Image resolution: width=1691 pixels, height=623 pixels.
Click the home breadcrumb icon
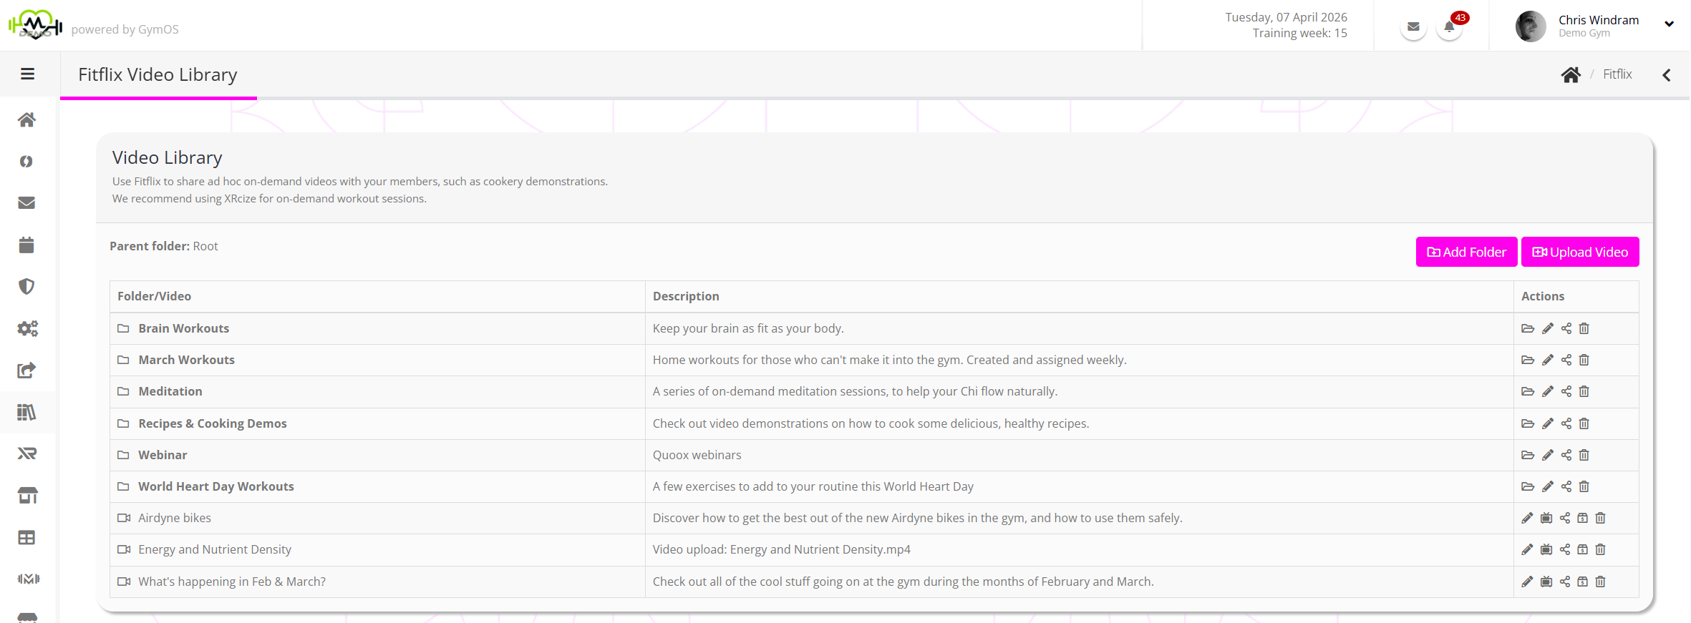[1571, 74]
